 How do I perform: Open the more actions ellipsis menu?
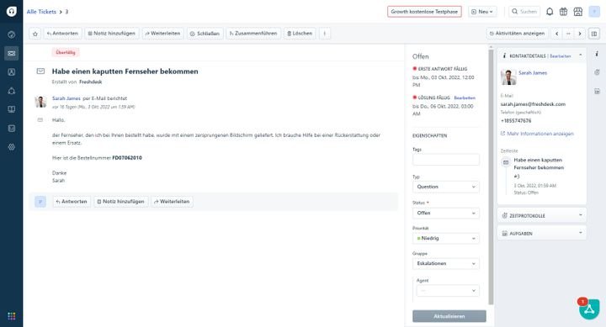tap(325, 34)
